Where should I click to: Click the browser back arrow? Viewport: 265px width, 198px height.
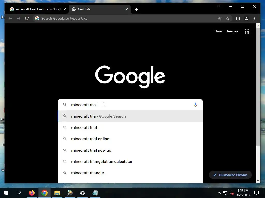tap(10, 18)
